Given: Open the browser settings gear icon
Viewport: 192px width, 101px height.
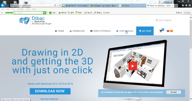Looking at the screenshot, I should click(190, 5).
